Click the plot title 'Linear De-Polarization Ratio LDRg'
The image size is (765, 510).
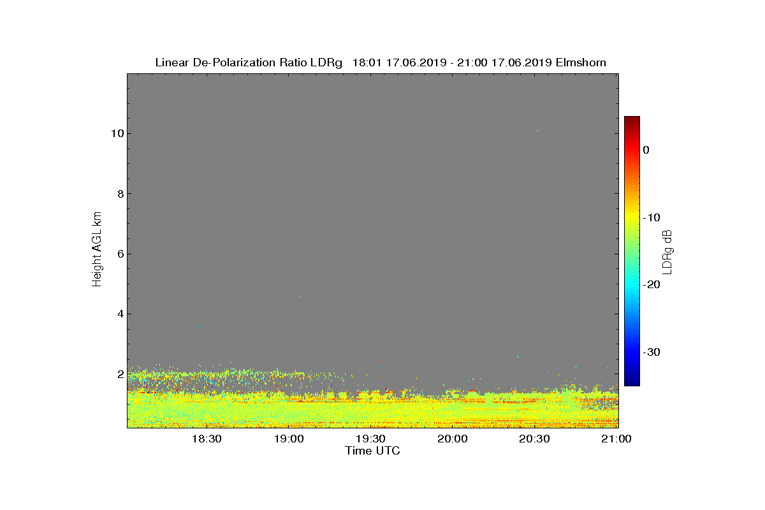click(249, 62)
